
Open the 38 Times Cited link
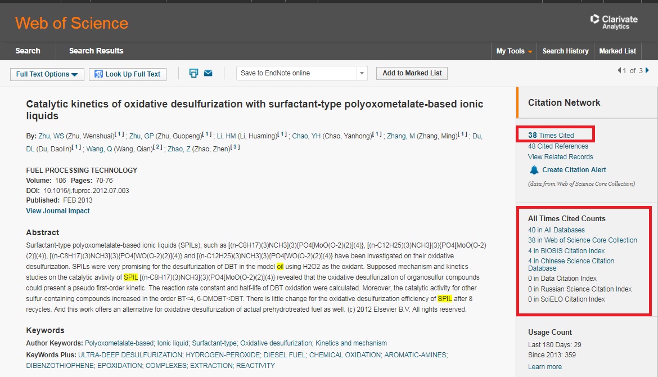551,135
